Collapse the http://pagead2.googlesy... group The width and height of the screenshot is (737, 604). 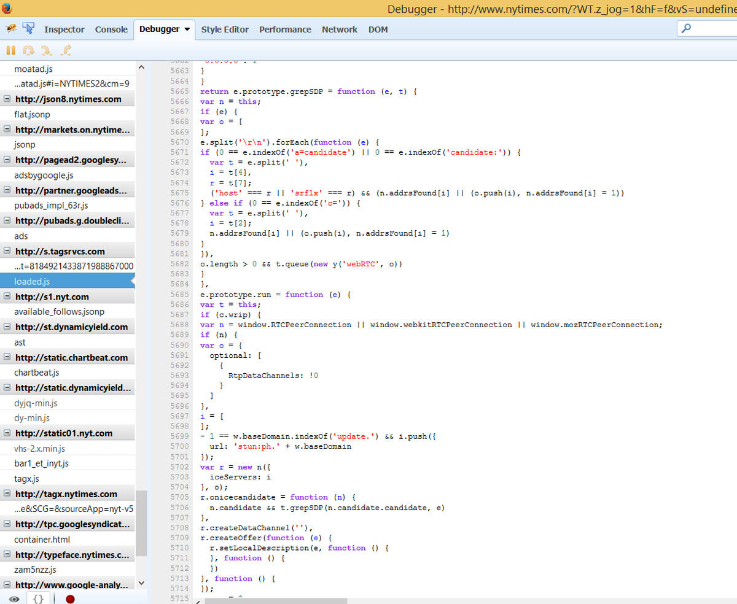7,160
